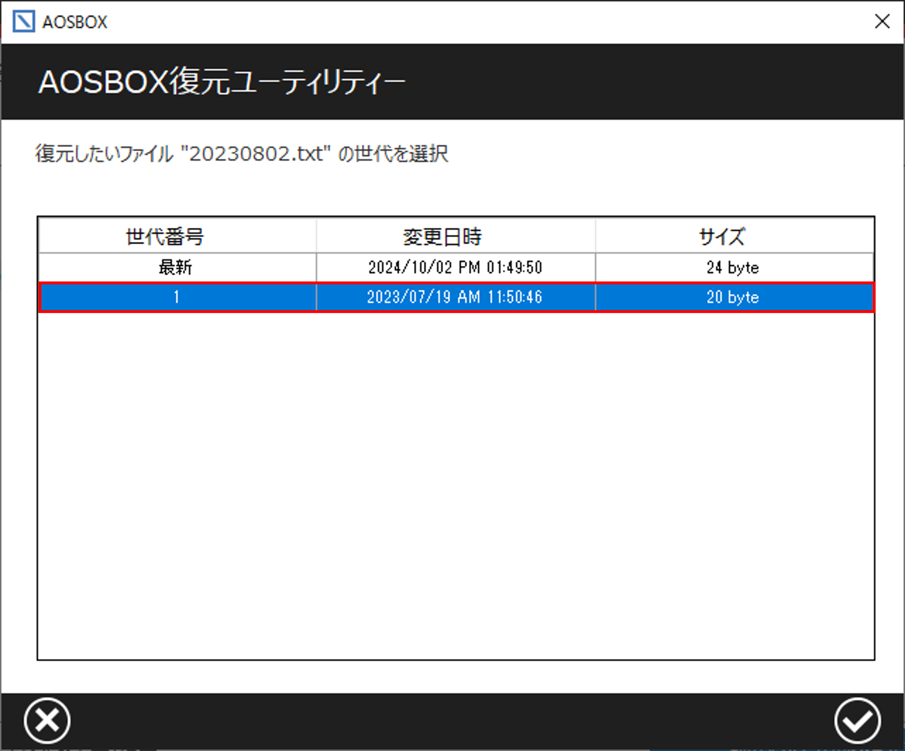Cancel with the X circle button

click(x=47, y=721)
